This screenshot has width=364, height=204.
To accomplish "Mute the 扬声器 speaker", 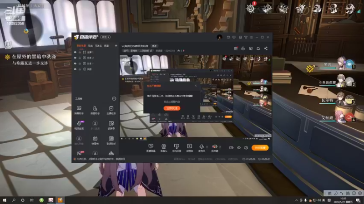I will click(215, 148).
